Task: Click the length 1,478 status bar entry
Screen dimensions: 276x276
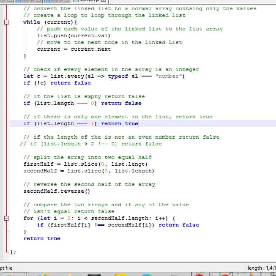Action: (262, 268)
